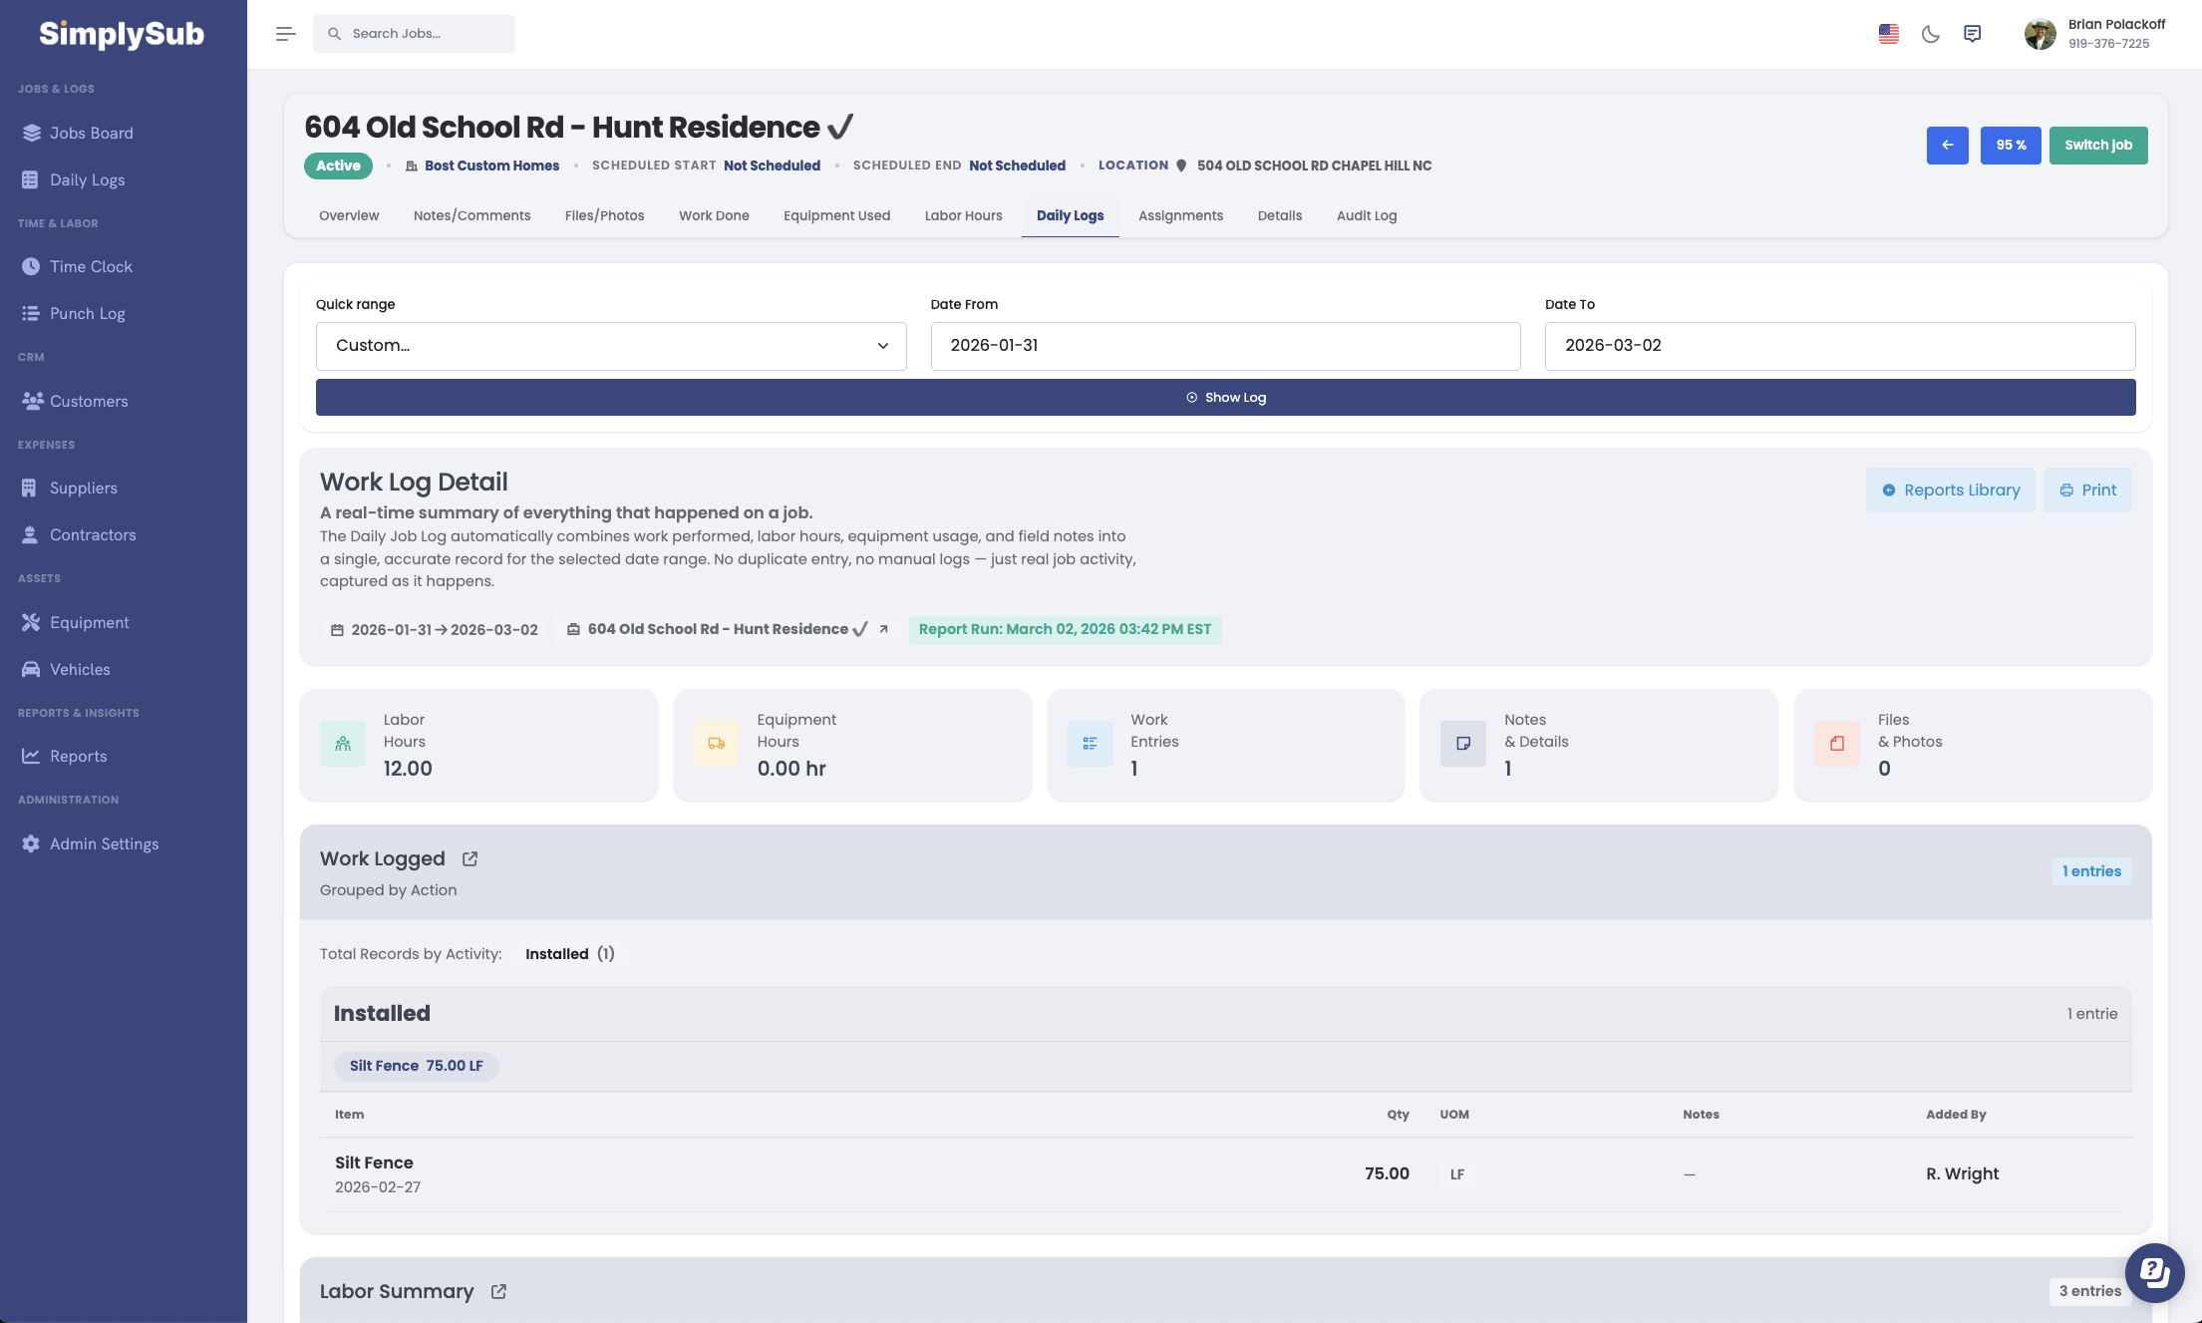Toggle dark mode moon icon

pos(1931,34)
